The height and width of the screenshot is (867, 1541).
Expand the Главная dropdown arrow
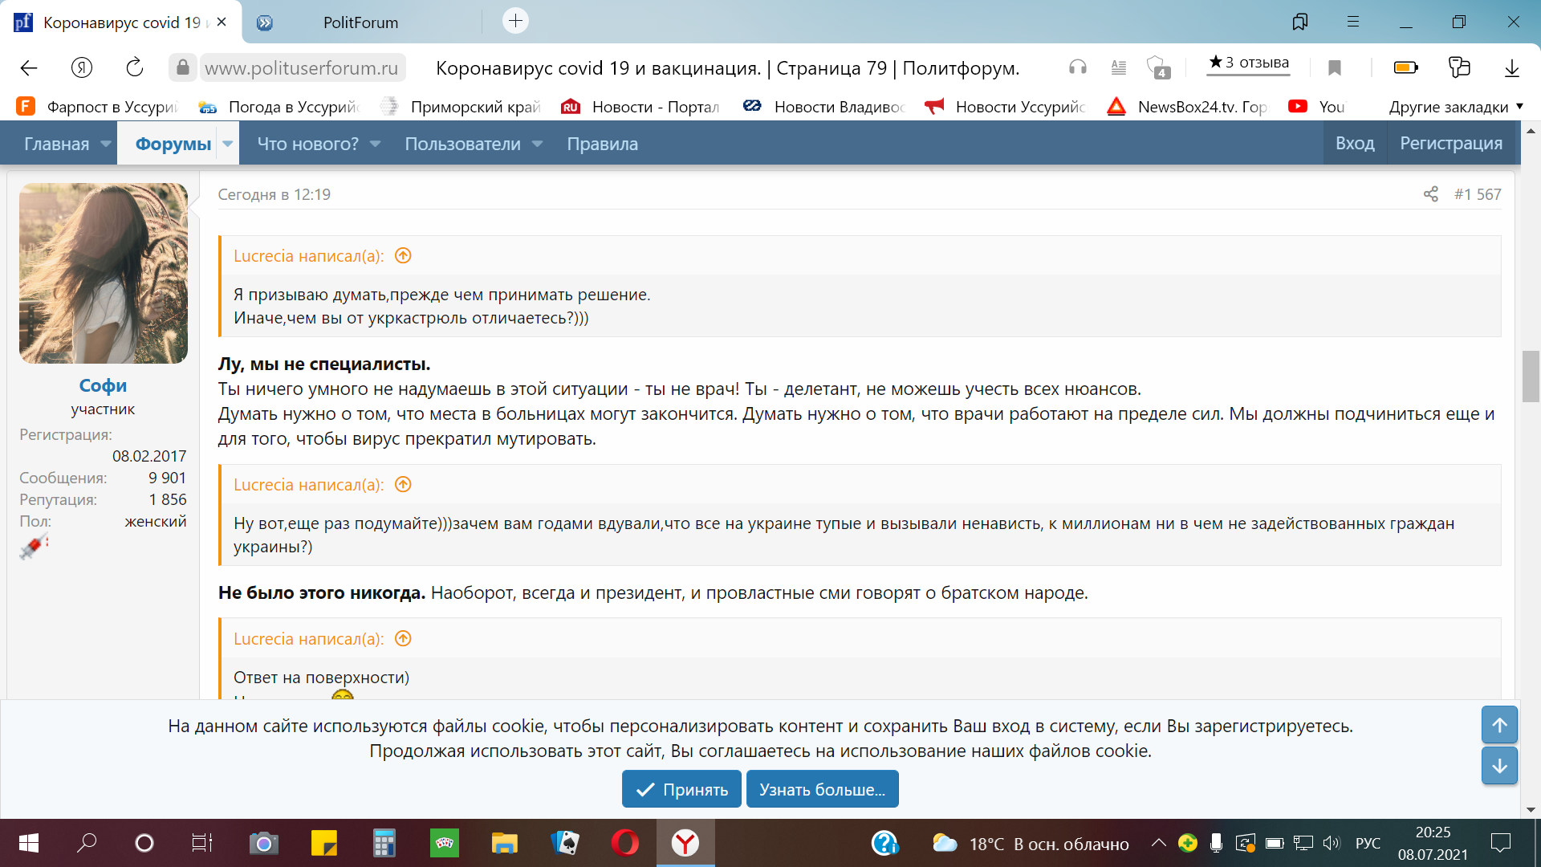coord(106,144)
